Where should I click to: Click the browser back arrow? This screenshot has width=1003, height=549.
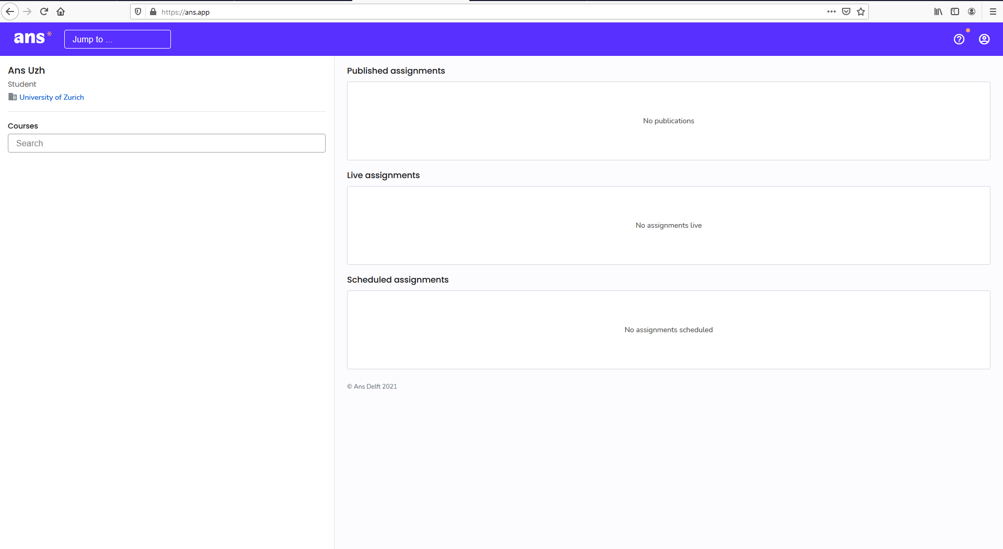tap(10, 11)
